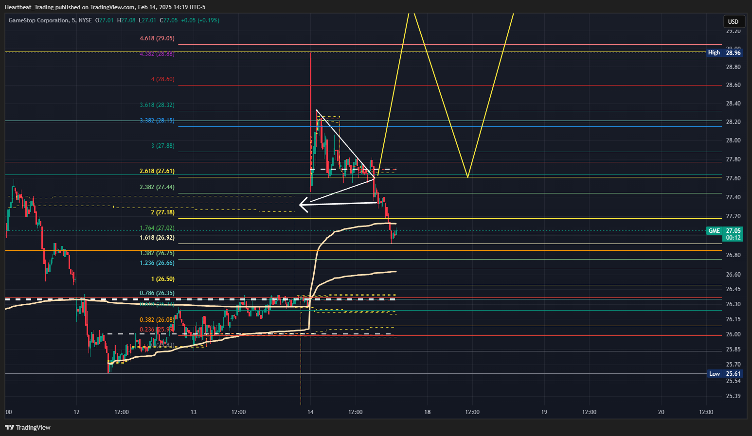Select the 0.786 (26.35) Fib label

157,293
